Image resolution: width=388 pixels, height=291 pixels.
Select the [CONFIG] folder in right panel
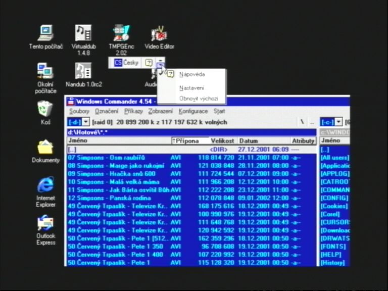[334, 198]
